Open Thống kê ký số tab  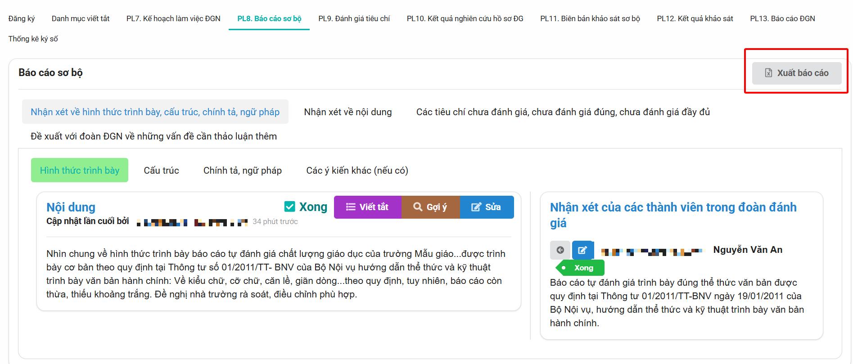pos(33,39)
